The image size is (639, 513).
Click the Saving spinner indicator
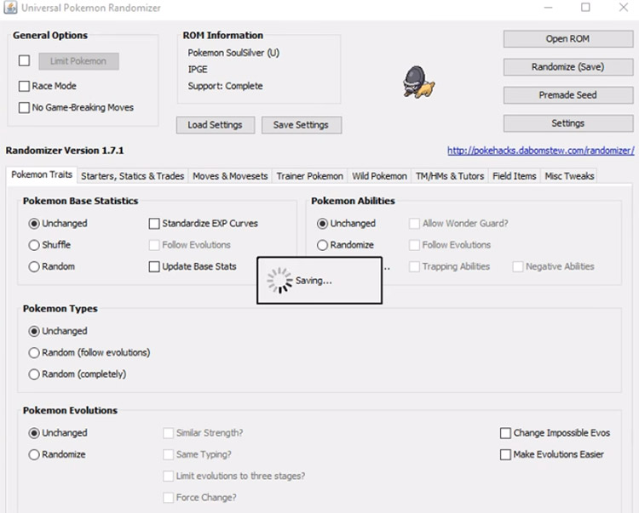[279, 280]
